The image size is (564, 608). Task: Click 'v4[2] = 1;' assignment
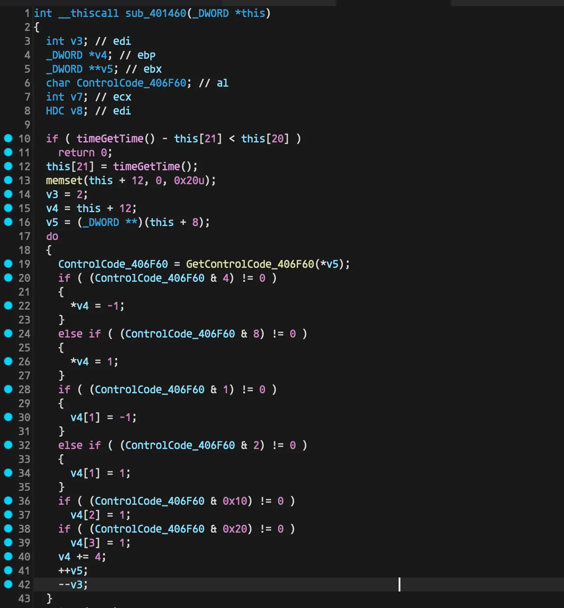pos(101,515)
